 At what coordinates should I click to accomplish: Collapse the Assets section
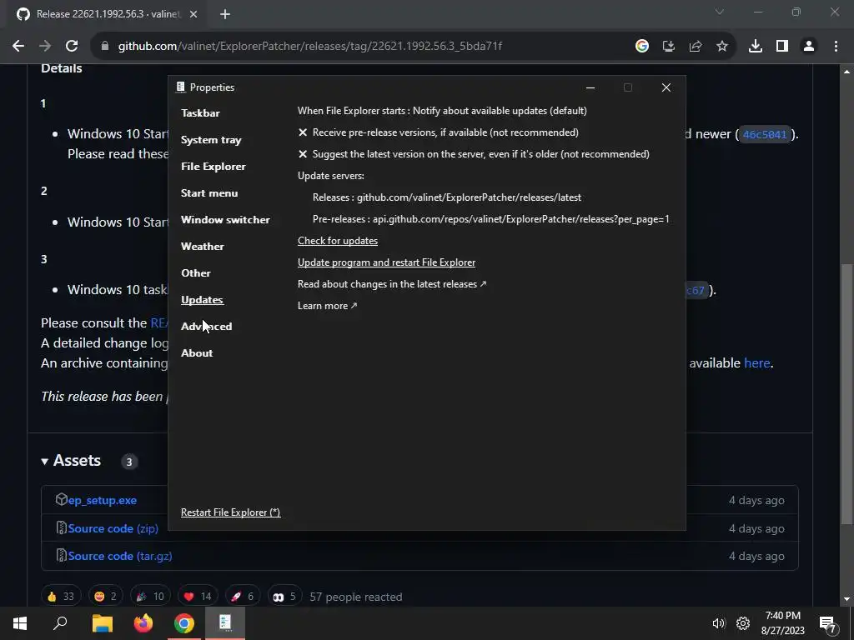(x=71, y=460)
